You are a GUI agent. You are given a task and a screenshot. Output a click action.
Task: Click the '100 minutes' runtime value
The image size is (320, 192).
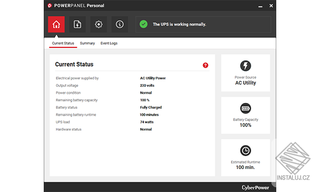click(x=149, y=115)
